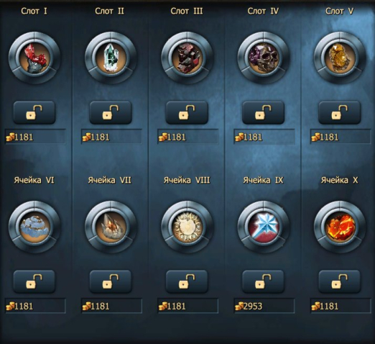
Task: Click the unlock button under Слот III
Action: pyautogui.click(x=187, y=112)
